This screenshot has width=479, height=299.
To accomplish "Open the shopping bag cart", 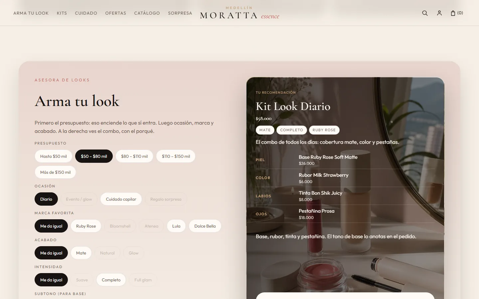I will (x=457, y=13).
